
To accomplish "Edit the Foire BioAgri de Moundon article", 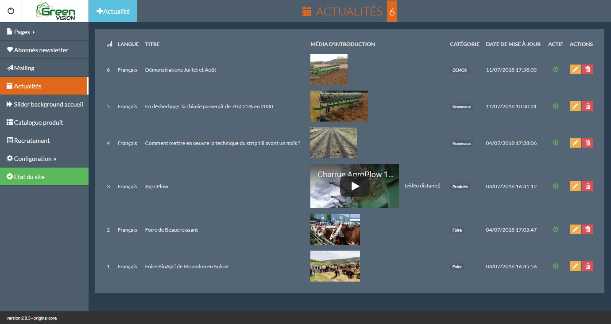I will [575, 266].
